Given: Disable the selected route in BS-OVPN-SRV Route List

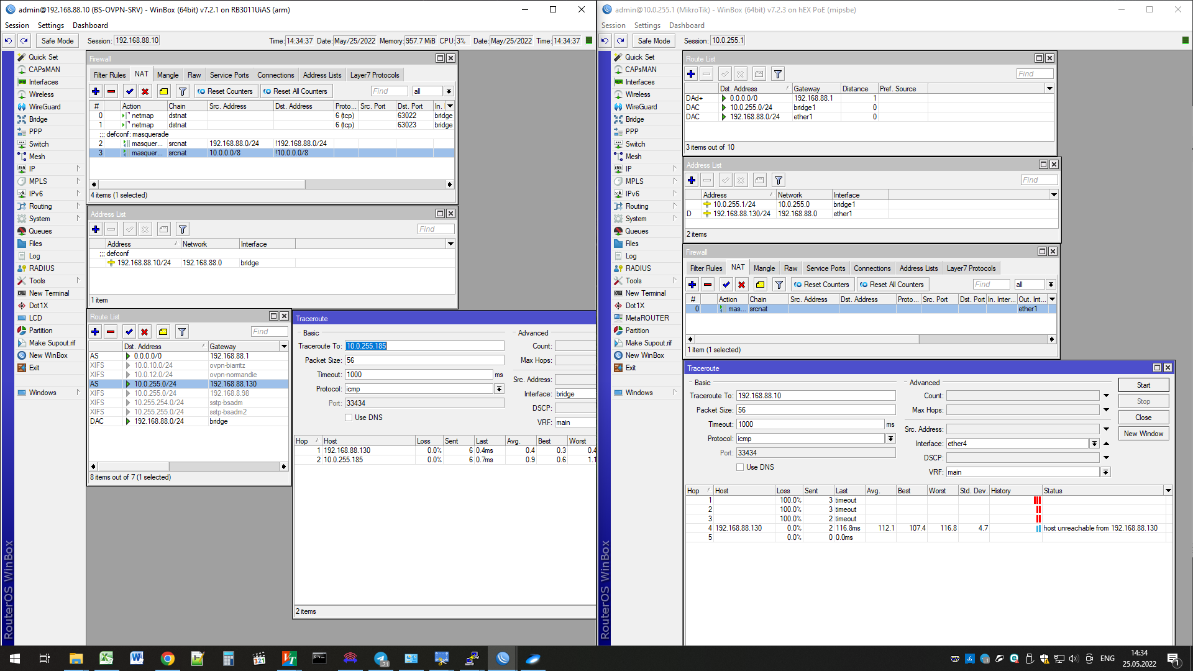Looking at the screenshot, I should coord(144,332).
